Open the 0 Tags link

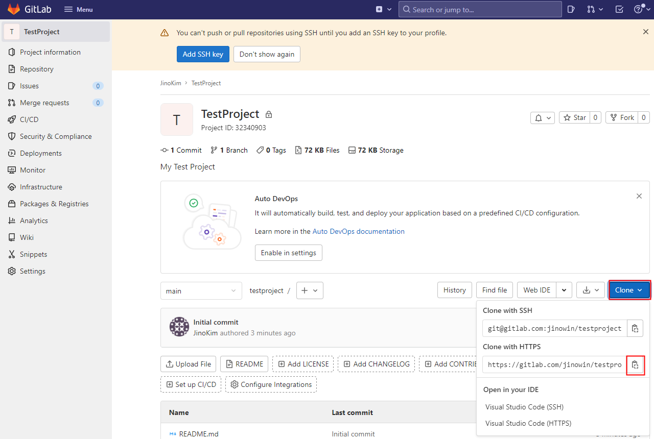[x=271, y=150]
